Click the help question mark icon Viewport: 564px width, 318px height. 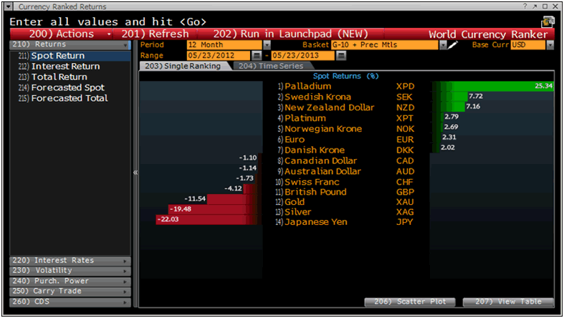(x=526, y=5)
